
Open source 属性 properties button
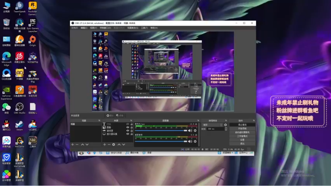click(110, 116)
